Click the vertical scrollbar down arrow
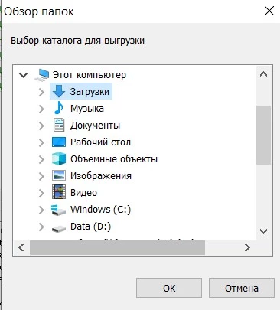The height and width of the screenshot is (310, 280). pyautogui.click(x=263, y=231)
